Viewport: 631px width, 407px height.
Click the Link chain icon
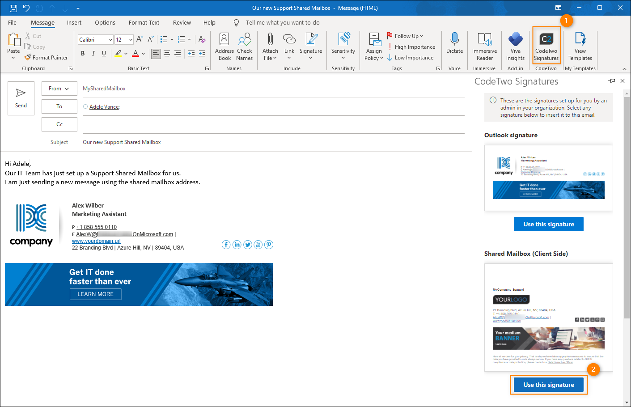coord(289,39)
